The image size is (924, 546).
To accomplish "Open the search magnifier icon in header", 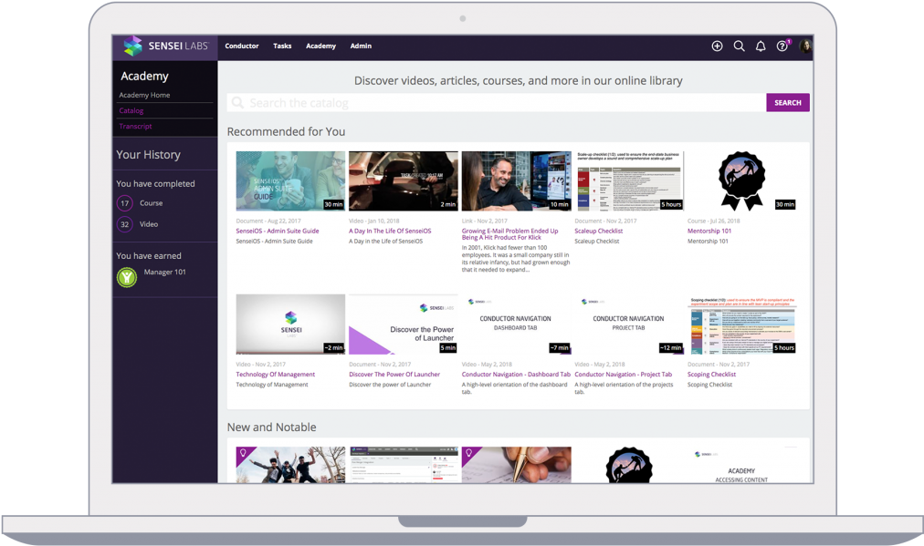I will click(x=739, y=46).
